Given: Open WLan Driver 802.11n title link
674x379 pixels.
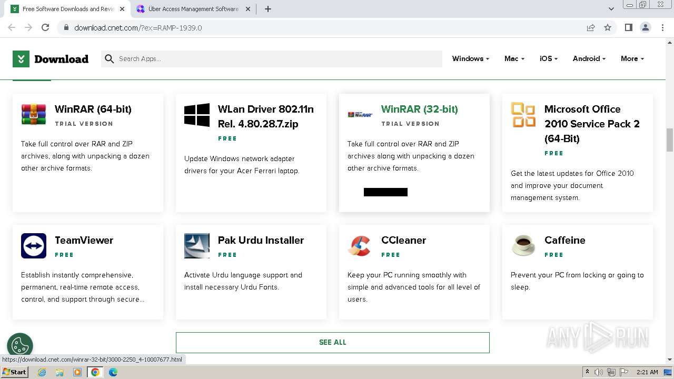Looking at the screenshot, I should coord(266,116).
